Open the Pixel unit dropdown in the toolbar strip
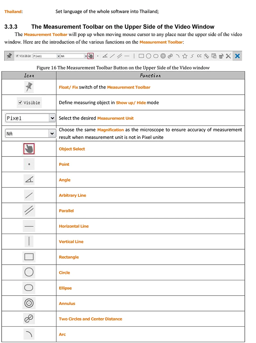Screen dimensions: 256x343 (x=46, y=56)
